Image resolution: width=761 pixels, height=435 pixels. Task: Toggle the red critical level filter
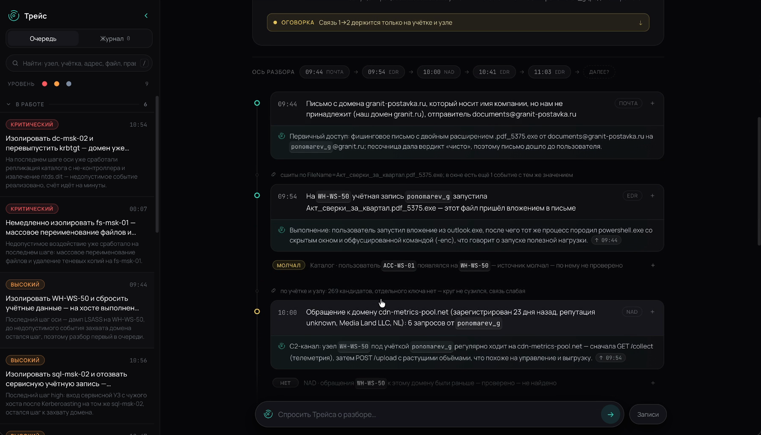click(45, 84)
